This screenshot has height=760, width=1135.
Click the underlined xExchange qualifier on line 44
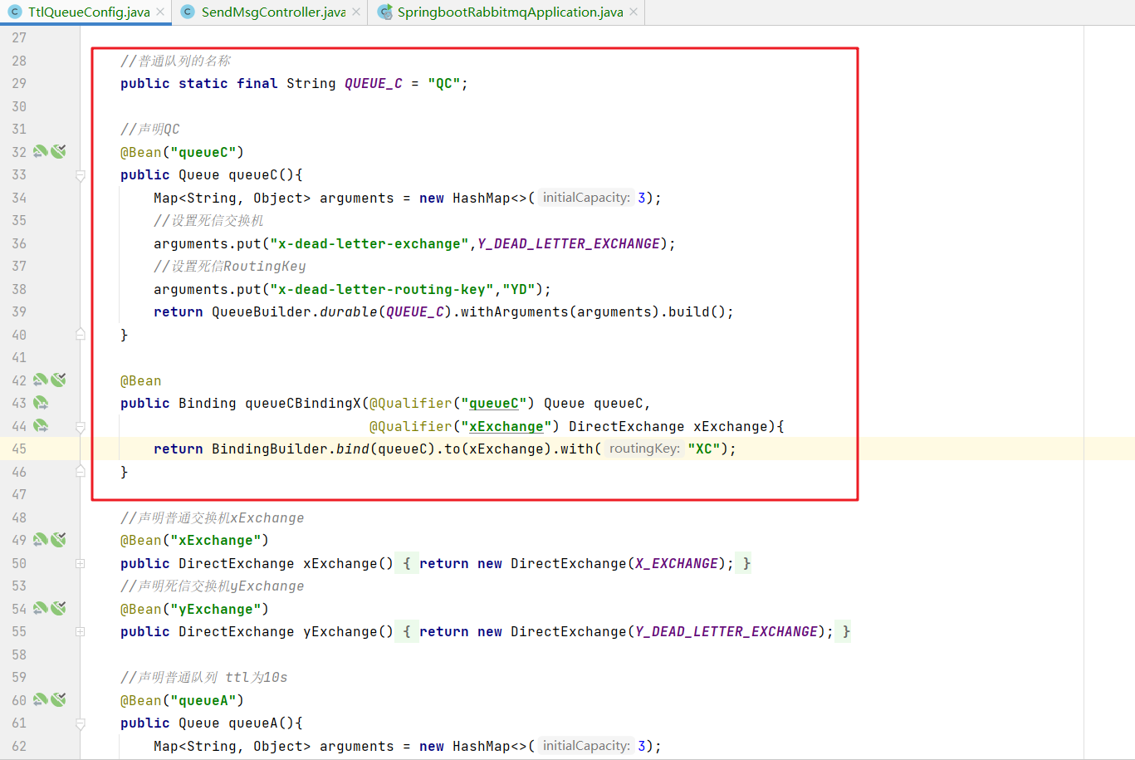(x=506, y=427)
